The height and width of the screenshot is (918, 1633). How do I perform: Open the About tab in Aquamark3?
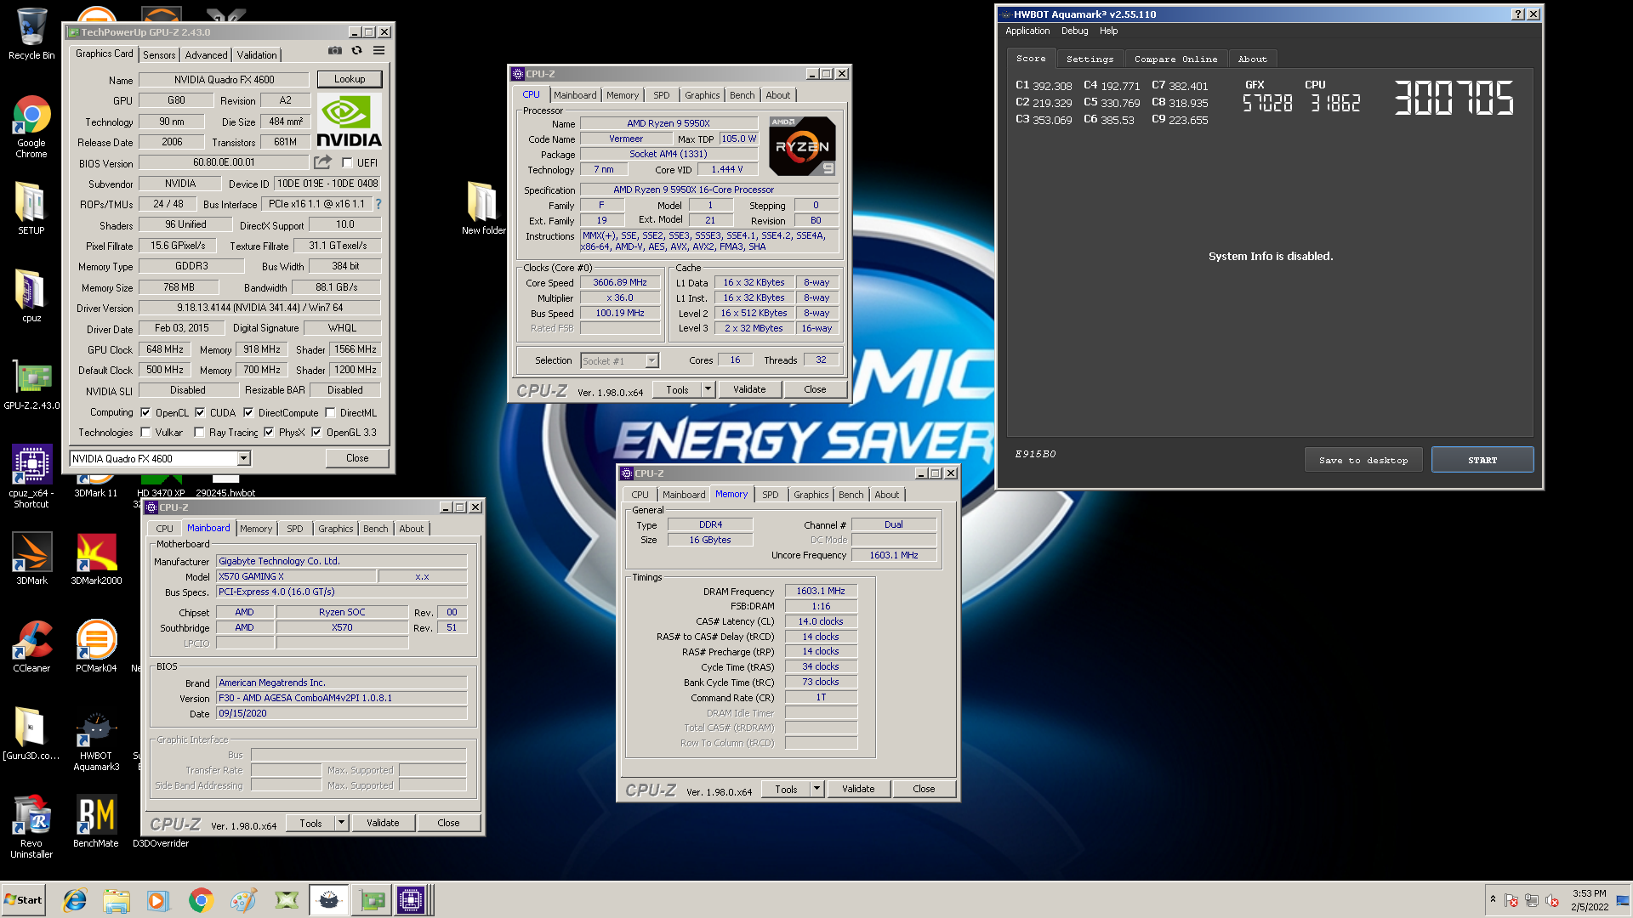[1252, 59]
